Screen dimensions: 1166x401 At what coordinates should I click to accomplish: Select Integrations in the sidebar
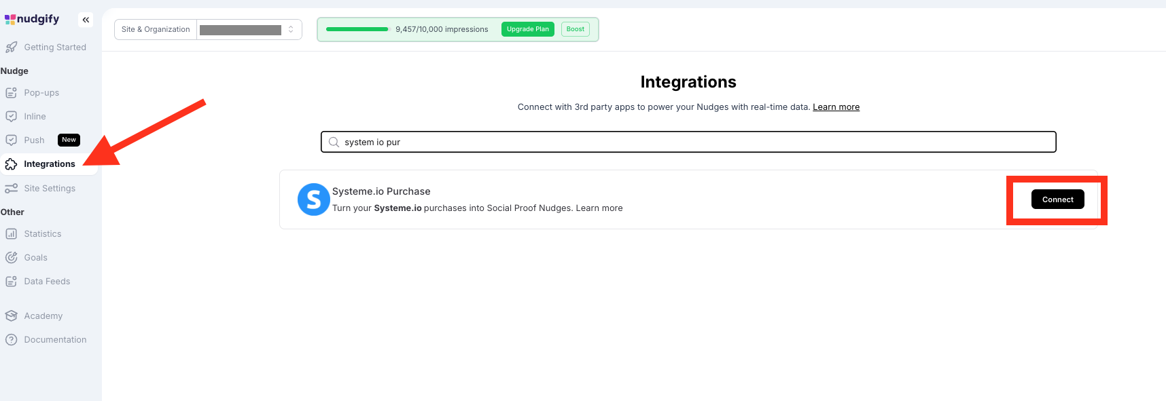click(x=50, y=164)
